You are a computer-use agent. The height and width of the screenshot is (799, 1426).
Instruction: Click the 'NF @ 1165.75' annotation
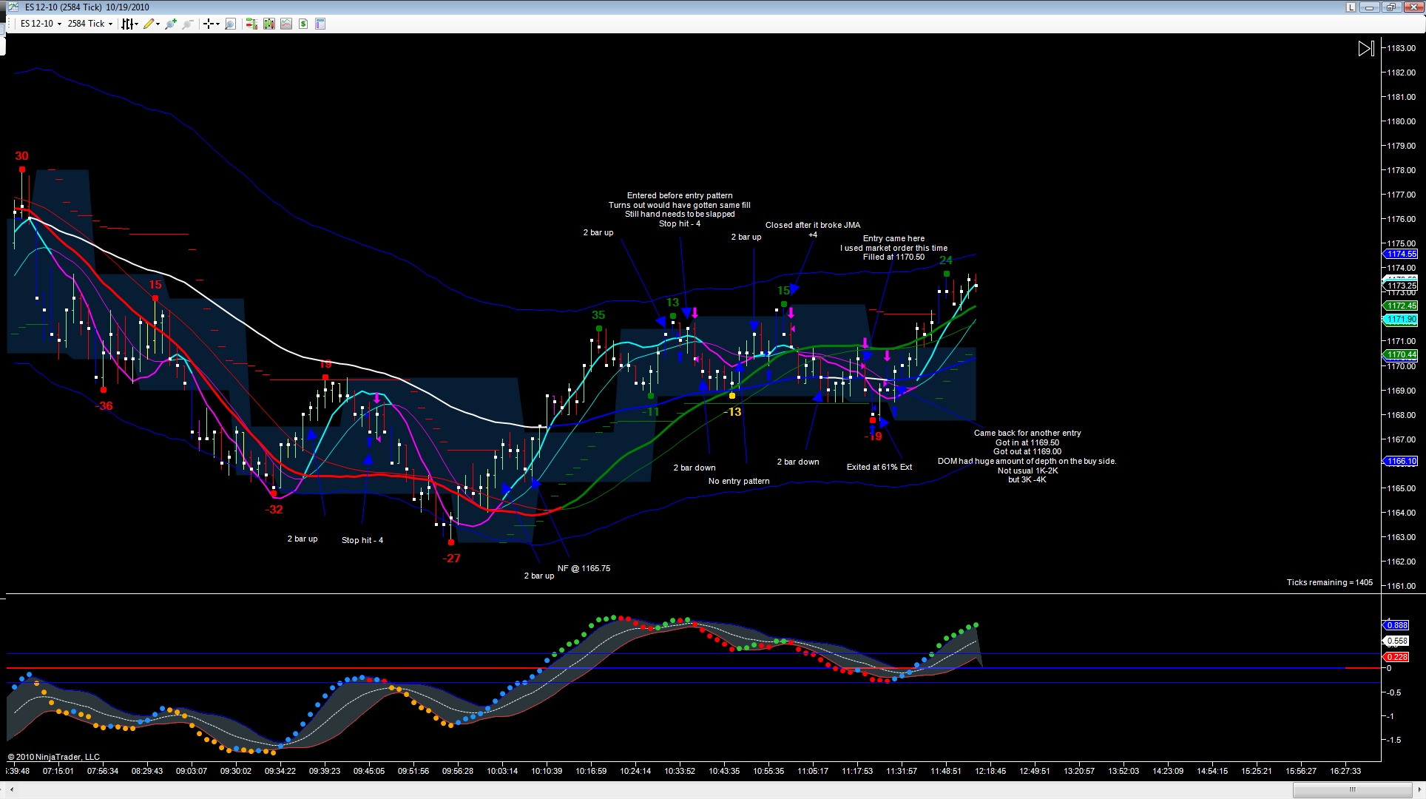click(x=584, y=568)
